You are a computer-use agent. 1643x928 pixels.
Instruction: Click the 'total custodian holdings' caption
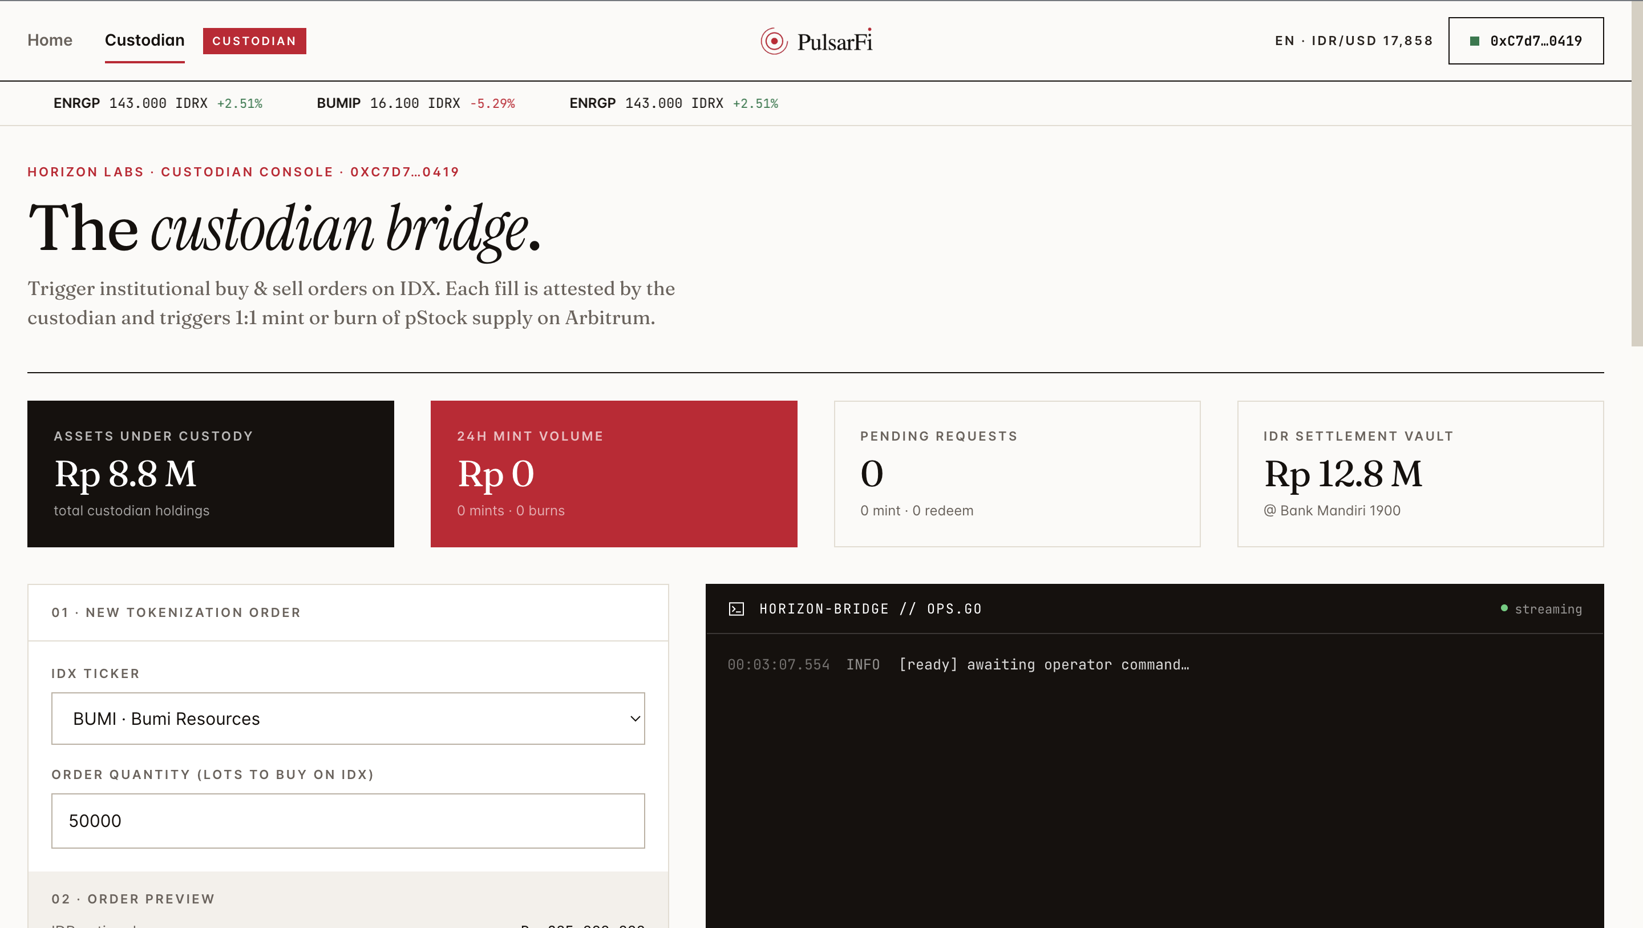[131, 511]
